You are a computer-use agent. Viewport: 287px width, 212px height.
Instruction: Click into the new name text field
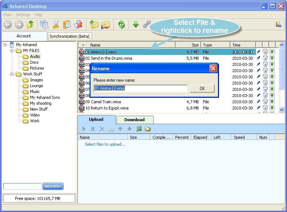coord(140,88)
